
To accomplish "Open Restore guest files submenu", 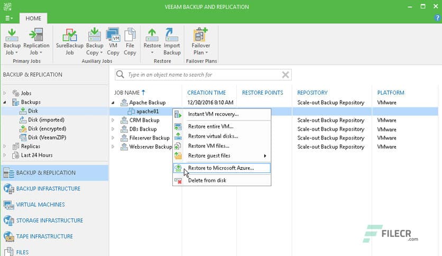I will click(x=222, y=156).
